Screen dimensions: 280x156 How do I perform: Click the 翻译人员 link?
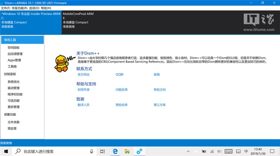tap(83, 105)
